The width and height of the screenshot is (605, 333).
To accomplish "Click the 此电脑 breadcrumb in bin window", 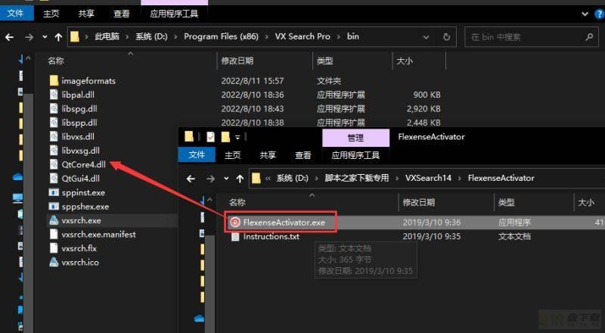I will coord(107,36).
